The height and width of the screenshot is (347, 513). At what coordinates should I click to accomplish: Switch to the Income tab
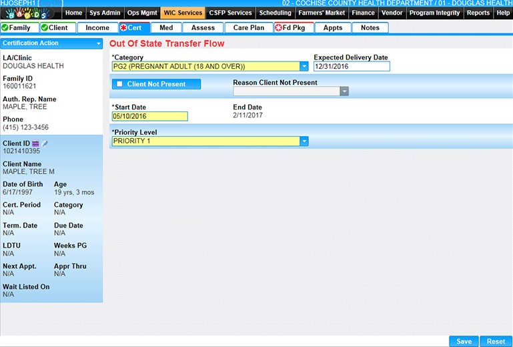pyautogui.click(x=97, y=28)
